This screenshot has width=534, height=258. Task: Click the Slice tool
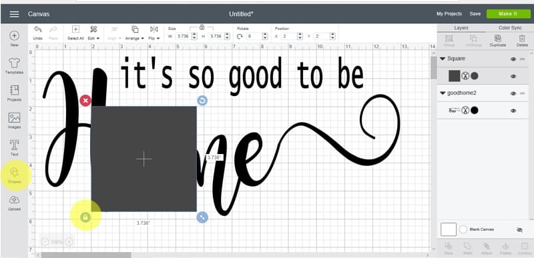(449, 249)
